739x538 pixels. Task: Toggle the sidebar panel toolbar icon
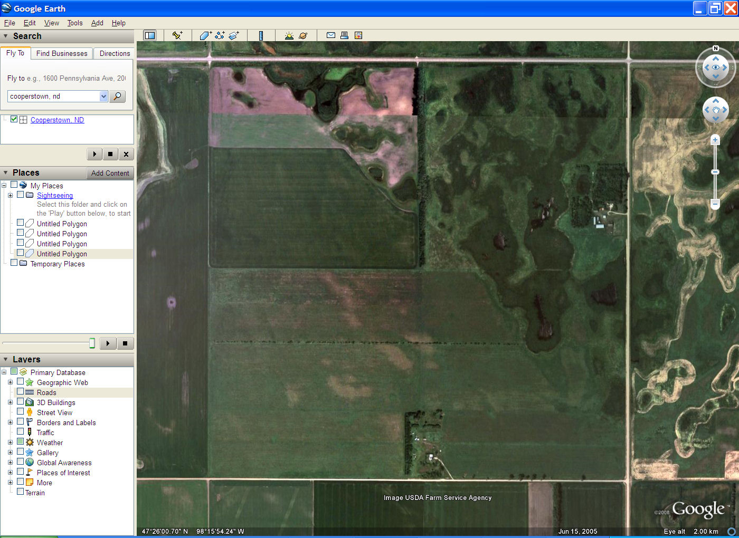click(x=150, y=35)
